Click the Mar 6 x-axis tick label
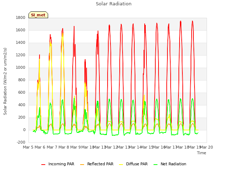Viewport: 228px width, 171px height. tap(40, 147)
